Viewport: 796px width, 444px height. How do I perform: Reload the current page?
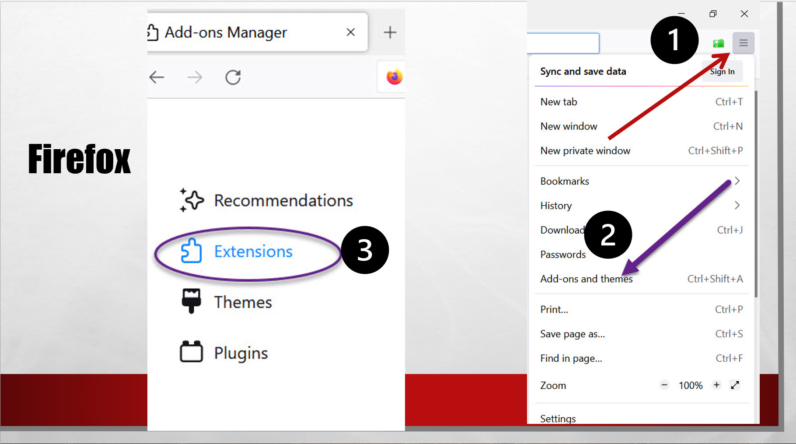[233, 77]
